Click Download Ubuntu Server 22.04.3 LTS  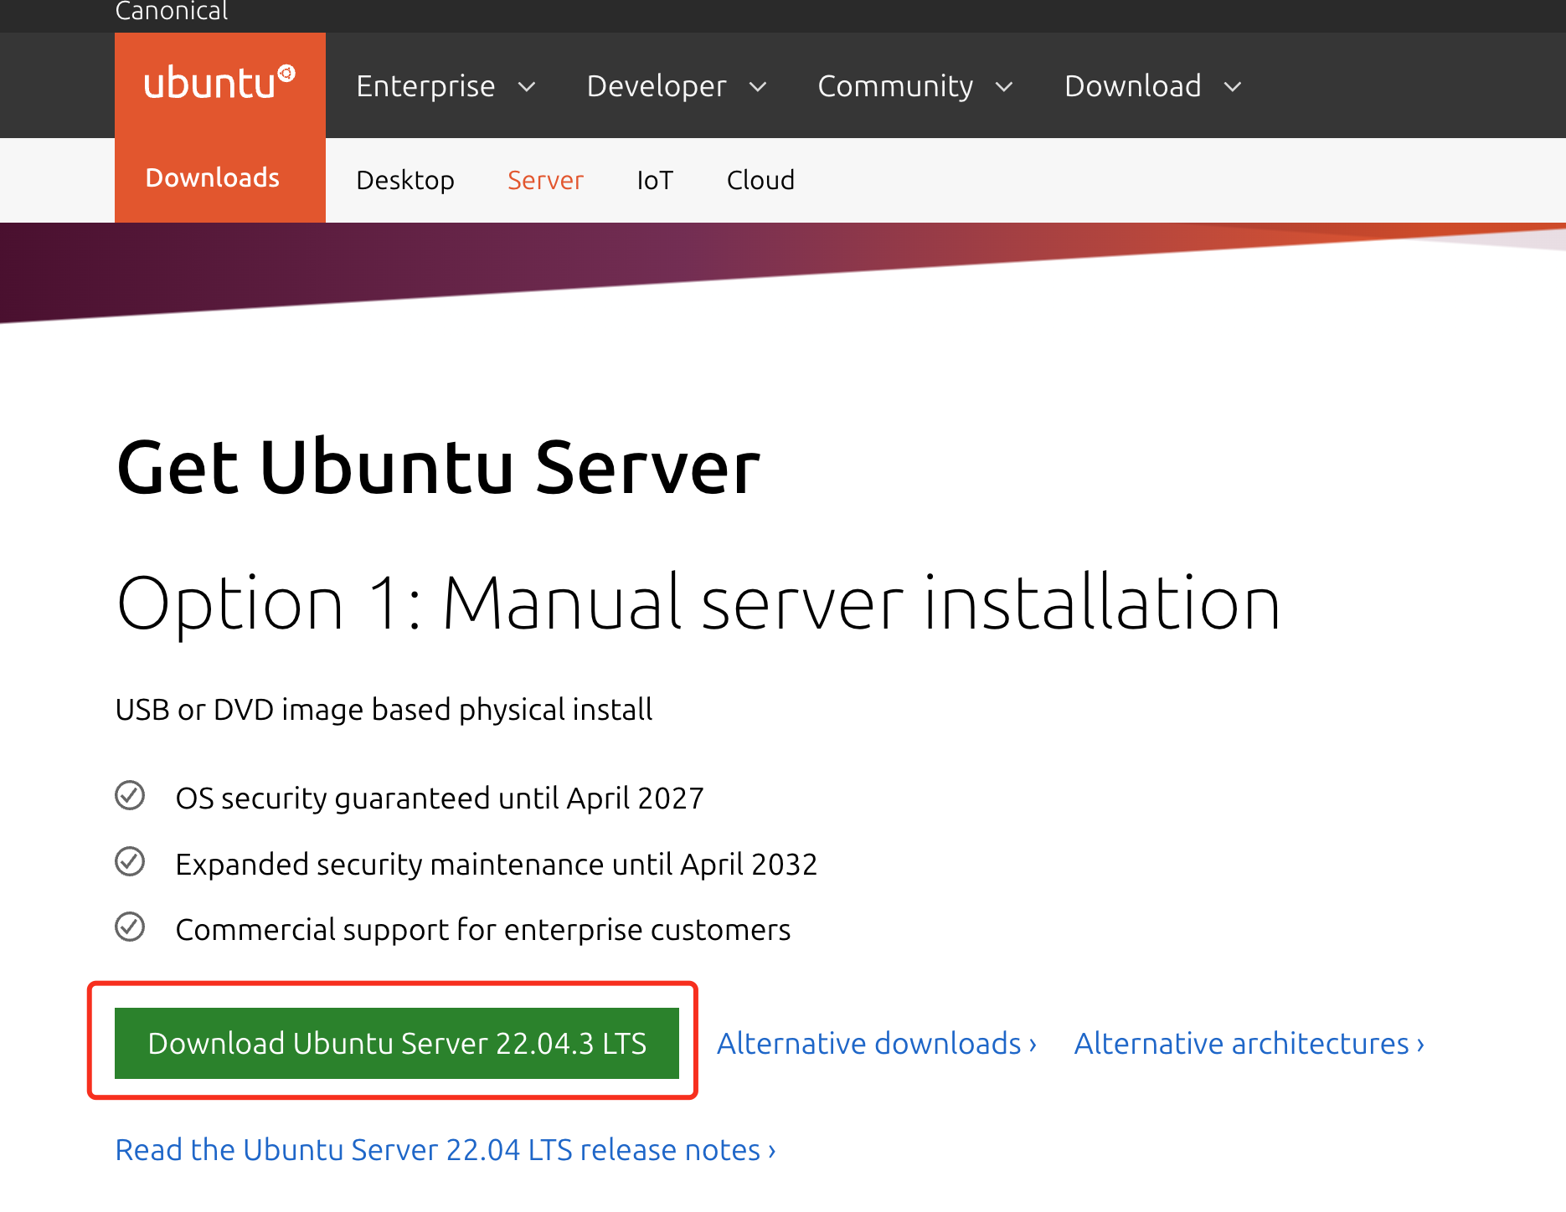pos(395,1042)
